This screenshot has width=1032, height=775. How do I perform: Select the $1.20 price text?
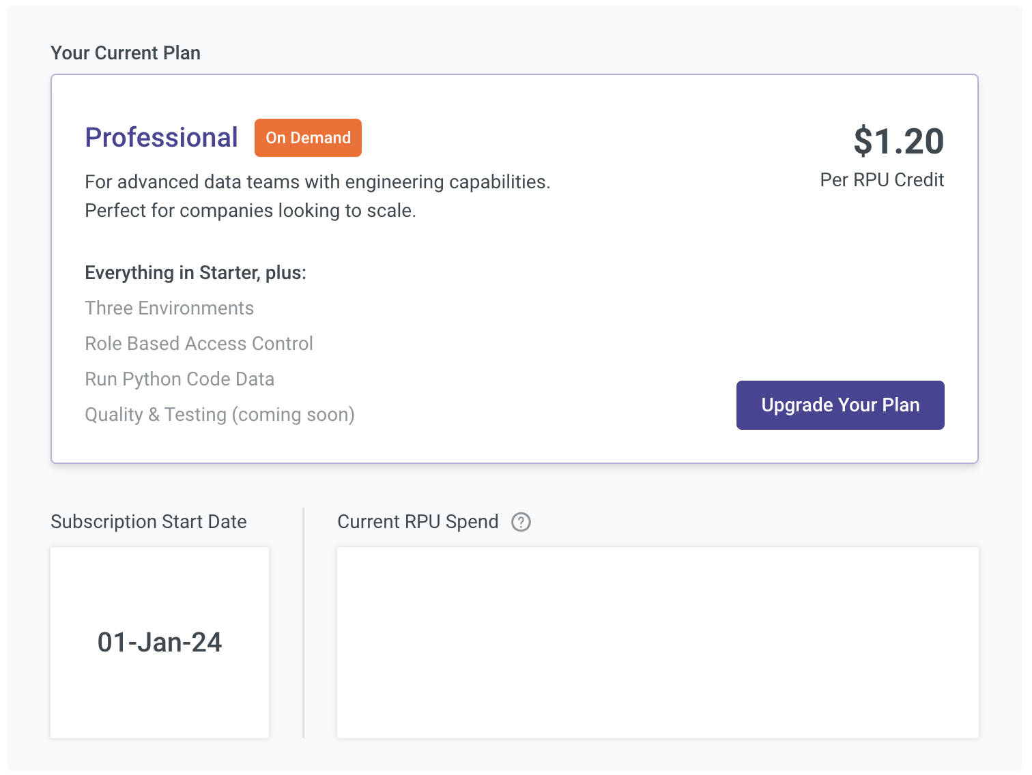(x=898, y=141)
